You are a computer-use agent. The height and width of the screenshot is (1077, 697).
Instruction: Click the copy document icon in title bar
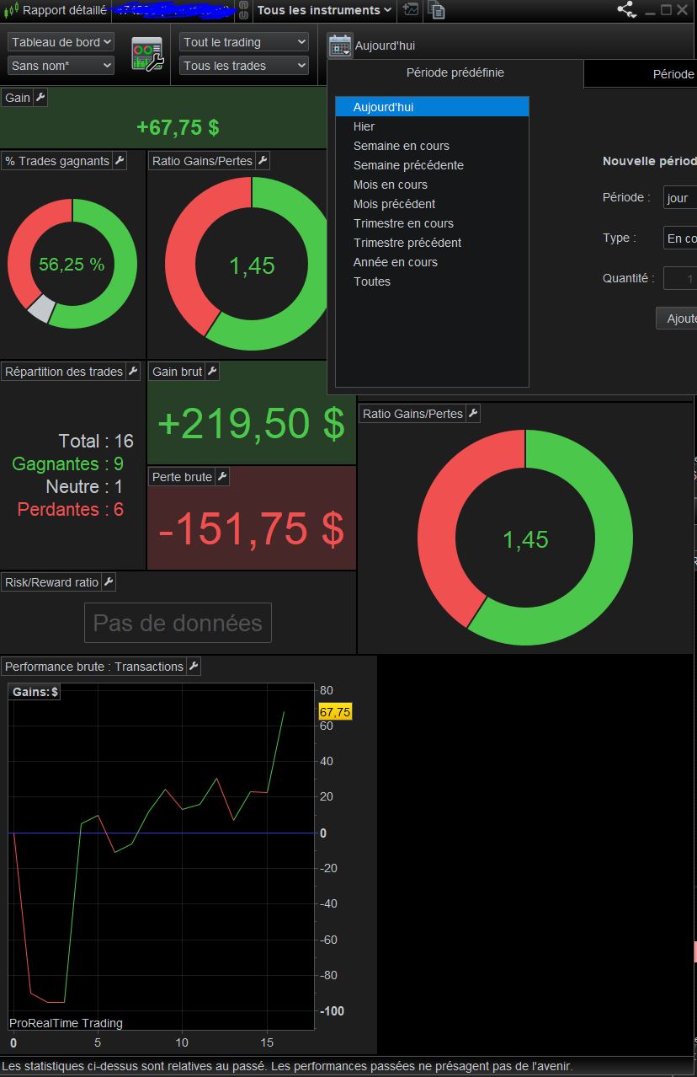coord(436,10)
